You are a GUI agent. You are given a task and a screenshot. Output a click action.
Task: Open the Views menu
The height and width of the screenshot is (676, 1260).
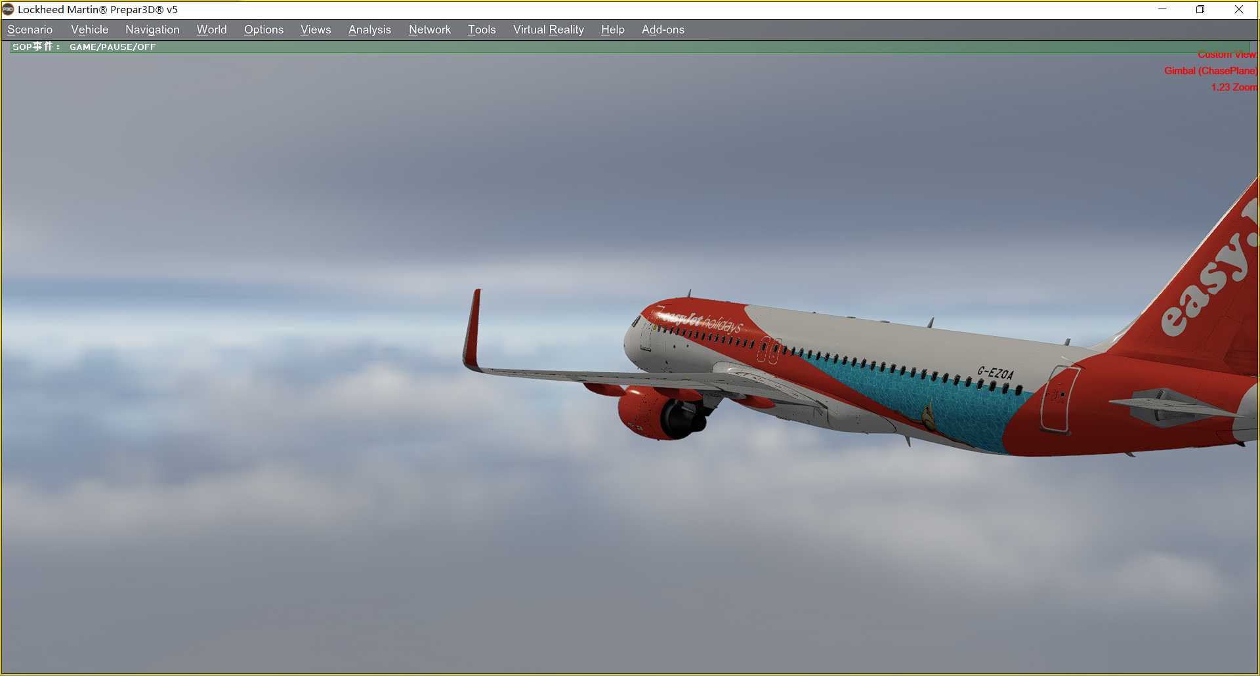pos(316,30)
